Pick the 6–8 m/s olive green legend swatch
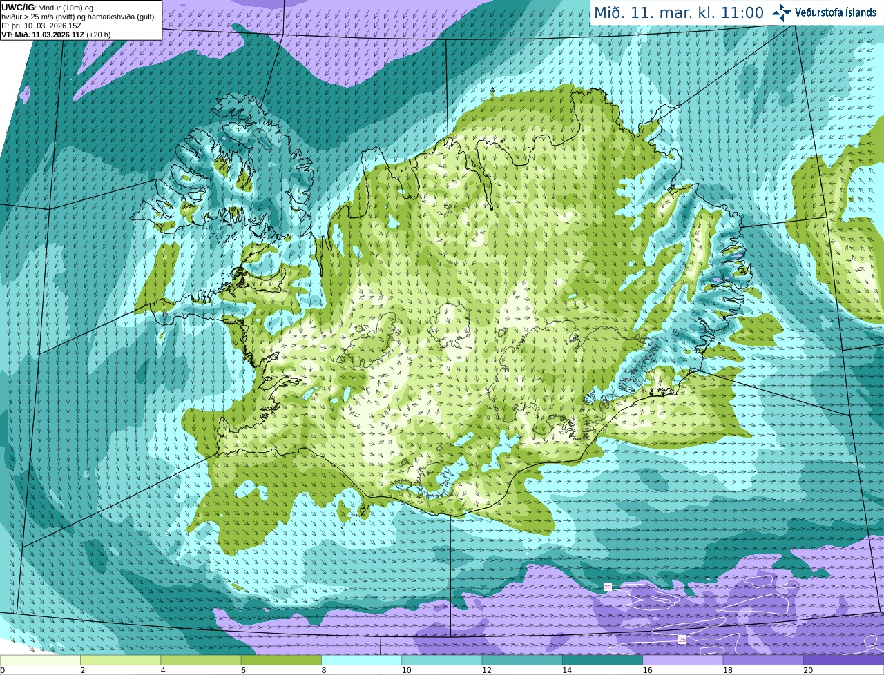The height and width of the screenshot is (675, 884). pyautogui.click(x=281, y=660)
